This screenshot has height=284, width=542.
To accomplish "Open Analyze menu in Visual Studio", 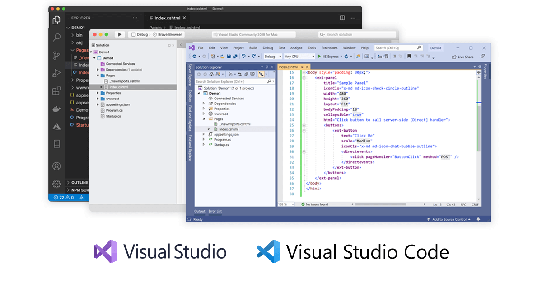I will [x=296, y=47].
